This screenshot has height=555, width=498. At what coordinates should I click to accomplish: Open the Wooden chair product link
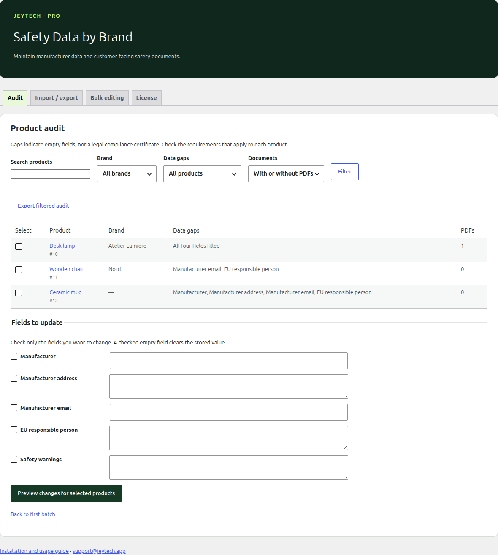(66, 269)
